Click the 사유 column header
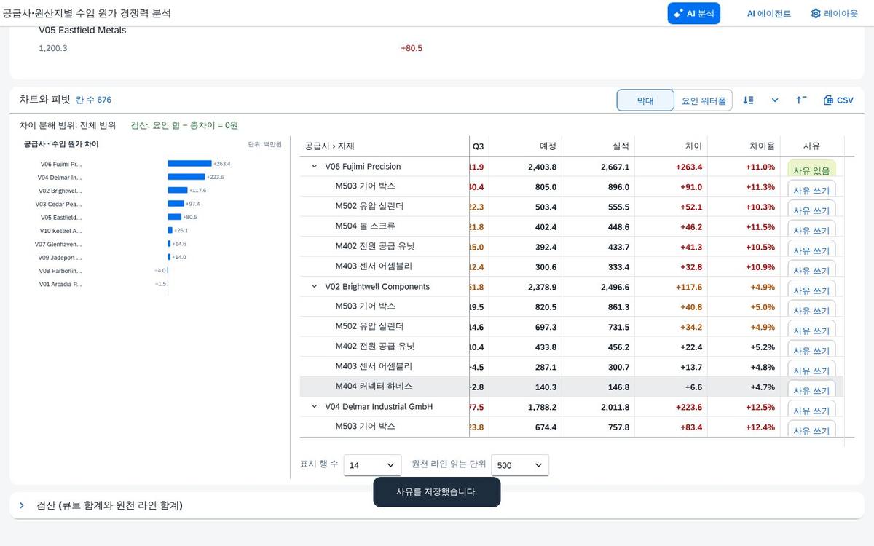 tap(811, 146)
